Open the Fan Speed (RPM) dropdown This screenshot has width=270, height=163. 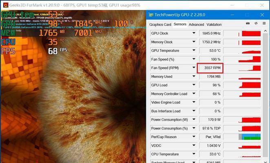[x=194, y=68]
